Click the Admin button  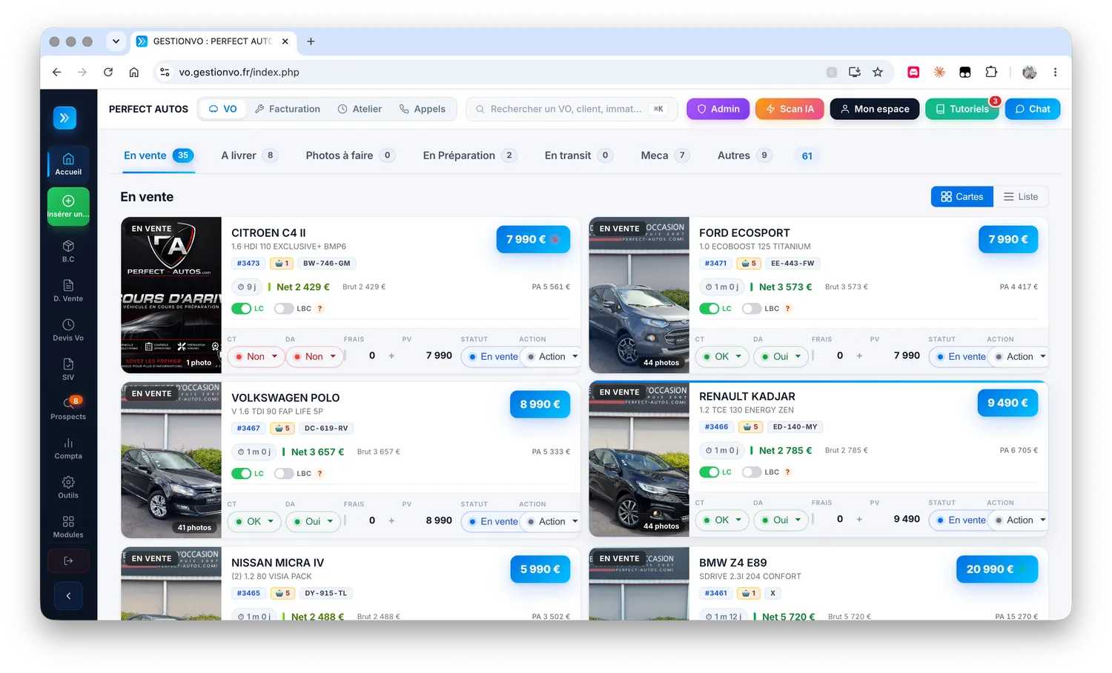(718, 109)
